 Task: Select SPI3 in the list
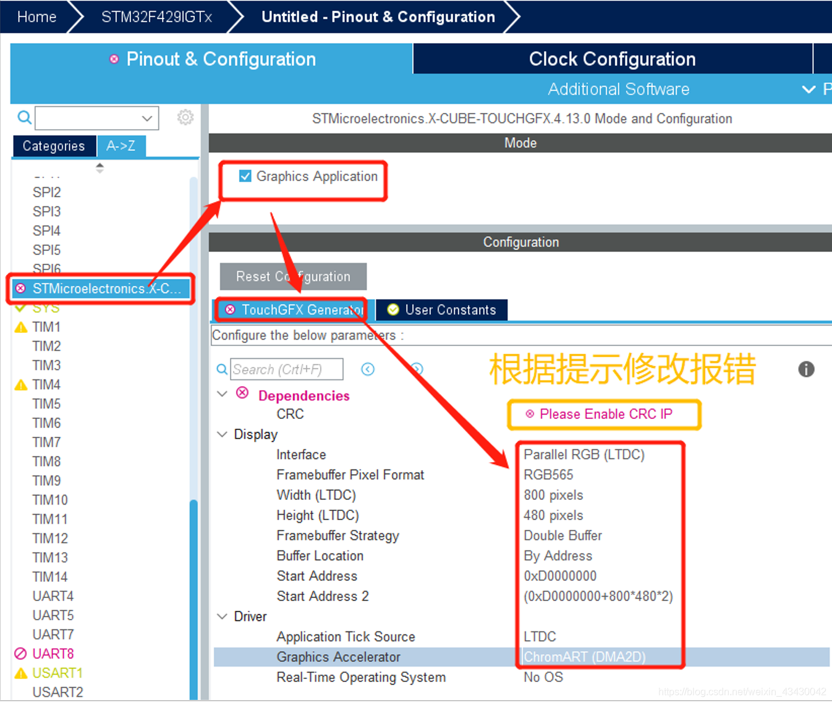(47, 212)
